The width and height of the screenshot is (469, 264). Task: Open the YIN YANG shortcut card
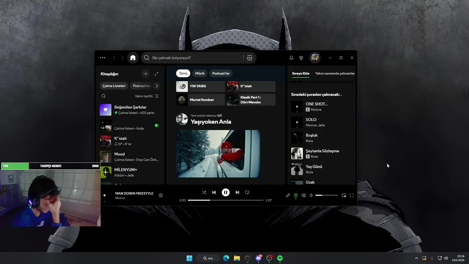pyautogui.click(x=200, y=86)
